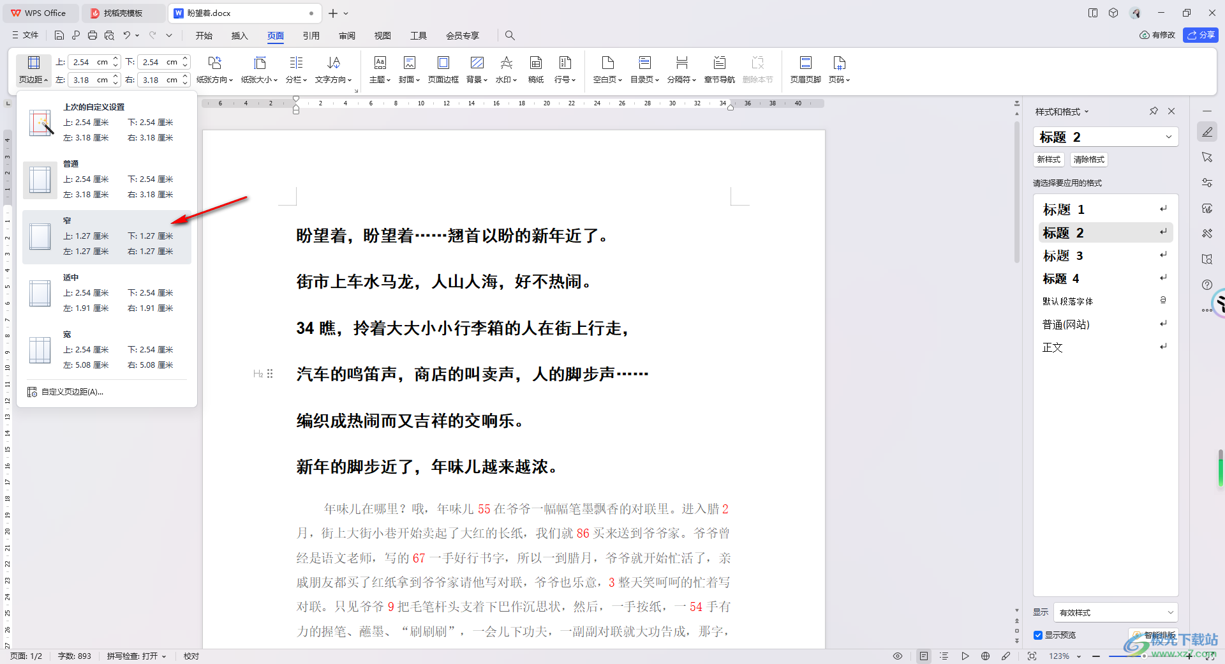Select the 普通 normal margin preset
This screenshot has width=1225, height=664.
click(x=107, y=180)
